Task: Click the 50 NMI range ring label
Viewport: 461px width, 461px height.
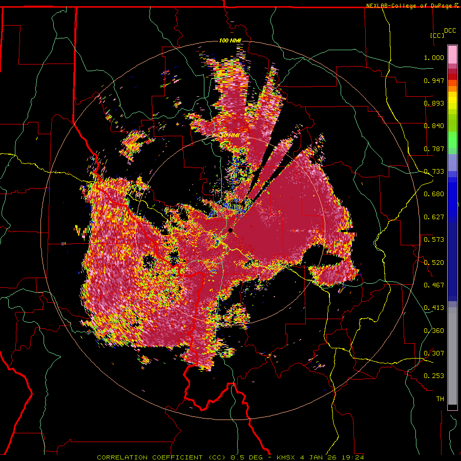Action: [229, 136]
